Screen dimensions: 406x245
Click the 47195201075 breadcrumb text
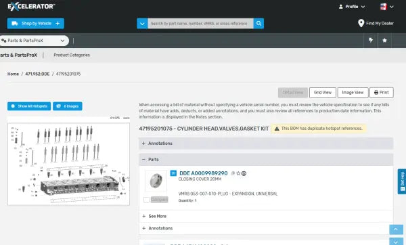pyautogui.click(x=68, y=74)
